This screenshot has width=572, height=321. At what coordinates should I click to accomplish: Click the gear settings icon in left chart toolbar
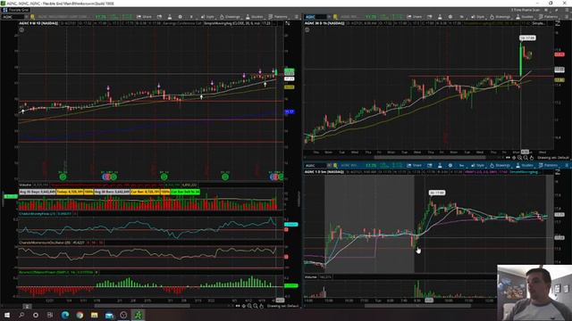(180, 17)
